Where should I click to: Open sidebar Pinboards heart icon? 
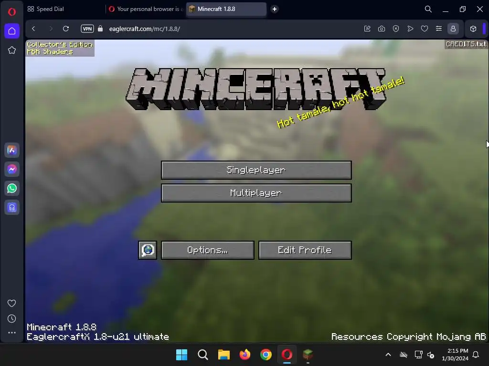click(x=12, y=303)
